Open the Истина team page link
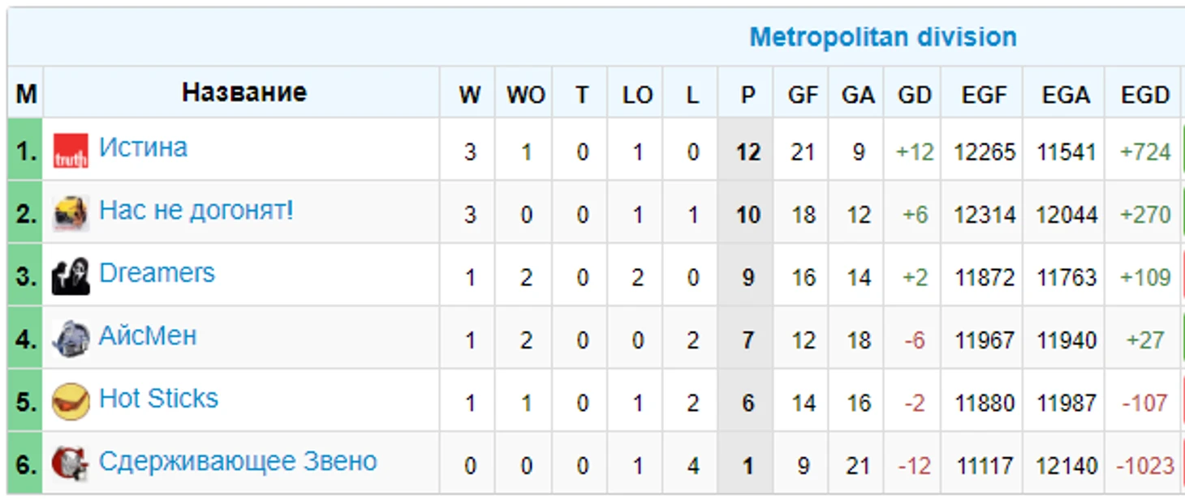The height and width of the screenshot is (500, 1185). tap(143, 147)
